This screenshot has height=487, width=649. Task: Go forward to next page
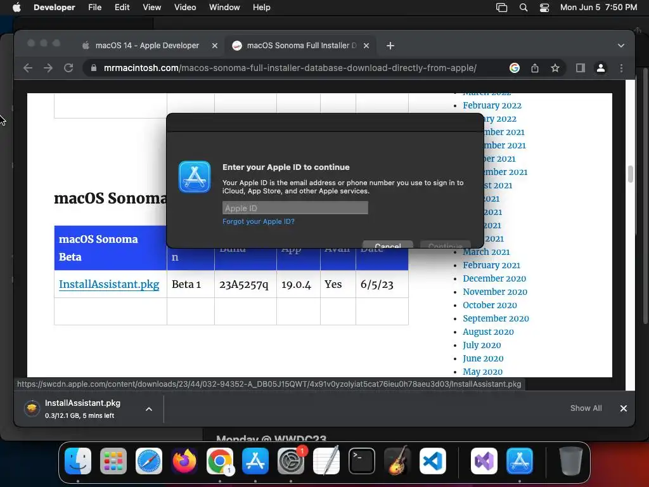click(48, 68)
